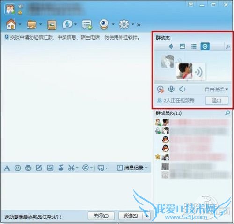Image resolution: width=234 pixels, height=224 pixels.
Task: Click the group avatar at top left
Action: (10, 9)
